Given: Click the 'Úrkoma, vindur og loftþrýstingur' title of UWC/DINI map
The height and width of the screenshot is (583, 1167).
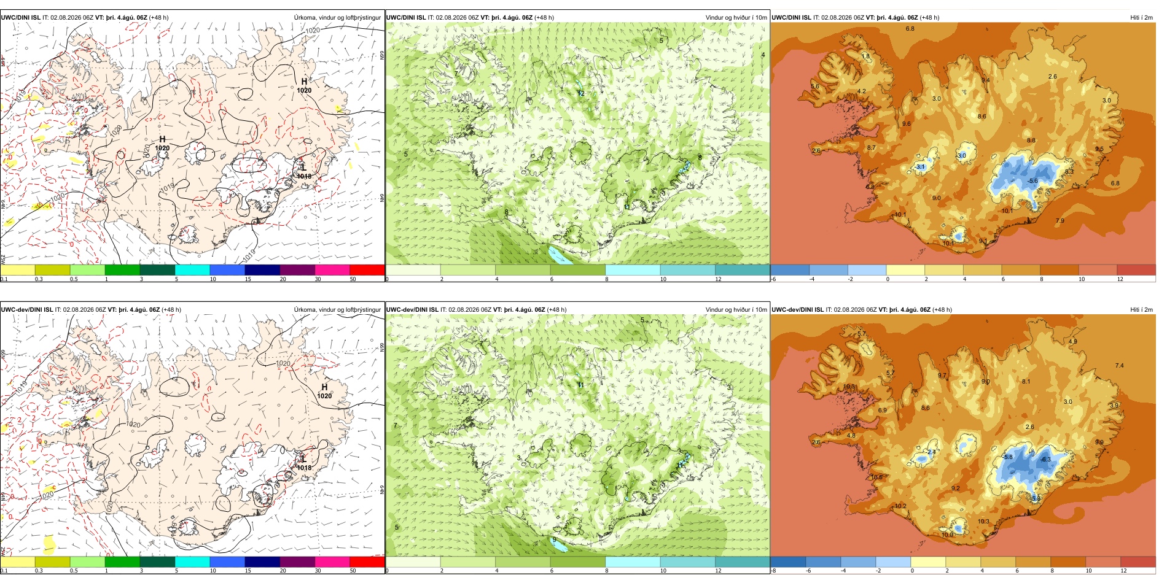Looking at the screenshot, I should (337, 17).
